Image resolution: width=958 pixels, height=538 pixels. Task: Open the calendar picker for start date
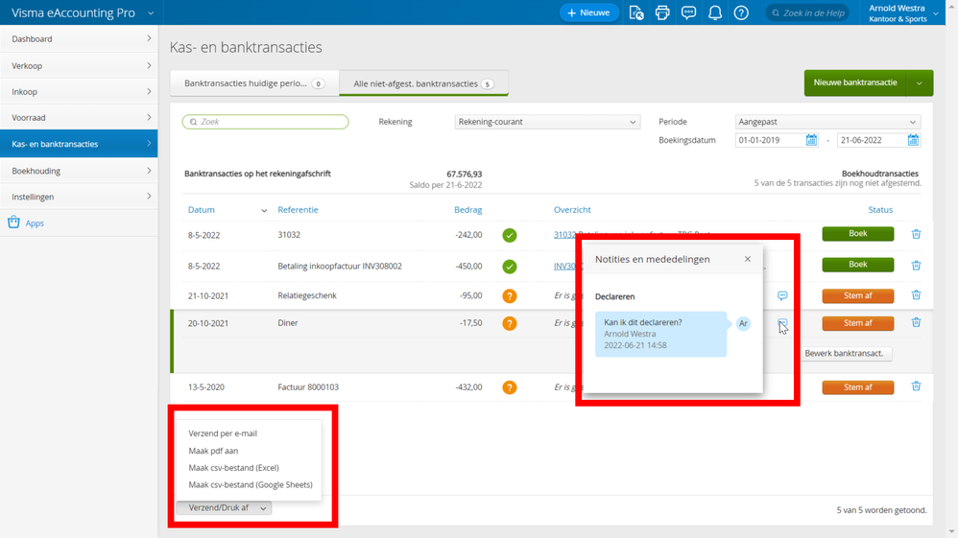click(811, 140)
